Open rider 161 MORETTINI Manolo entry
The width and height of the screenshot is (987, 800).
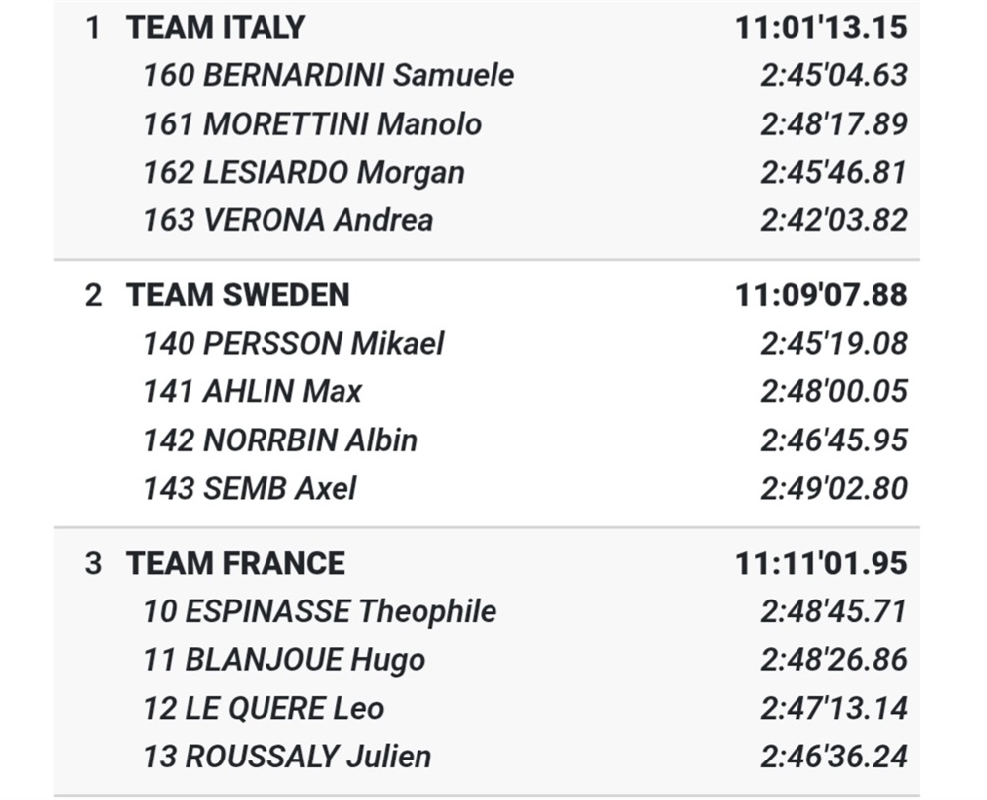click(x=312, y=123)
